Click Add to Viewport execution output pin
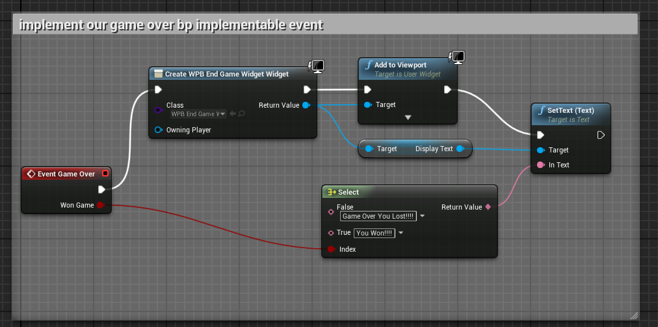 [447, 90]
